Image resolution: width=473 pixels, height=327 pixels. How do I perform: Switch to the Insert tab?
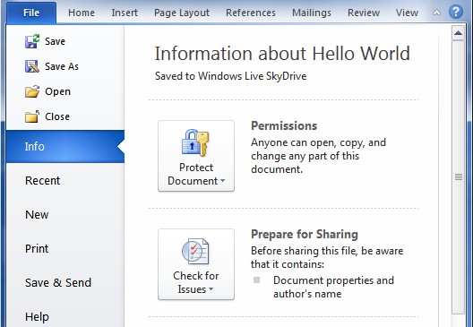click(125, 13)
